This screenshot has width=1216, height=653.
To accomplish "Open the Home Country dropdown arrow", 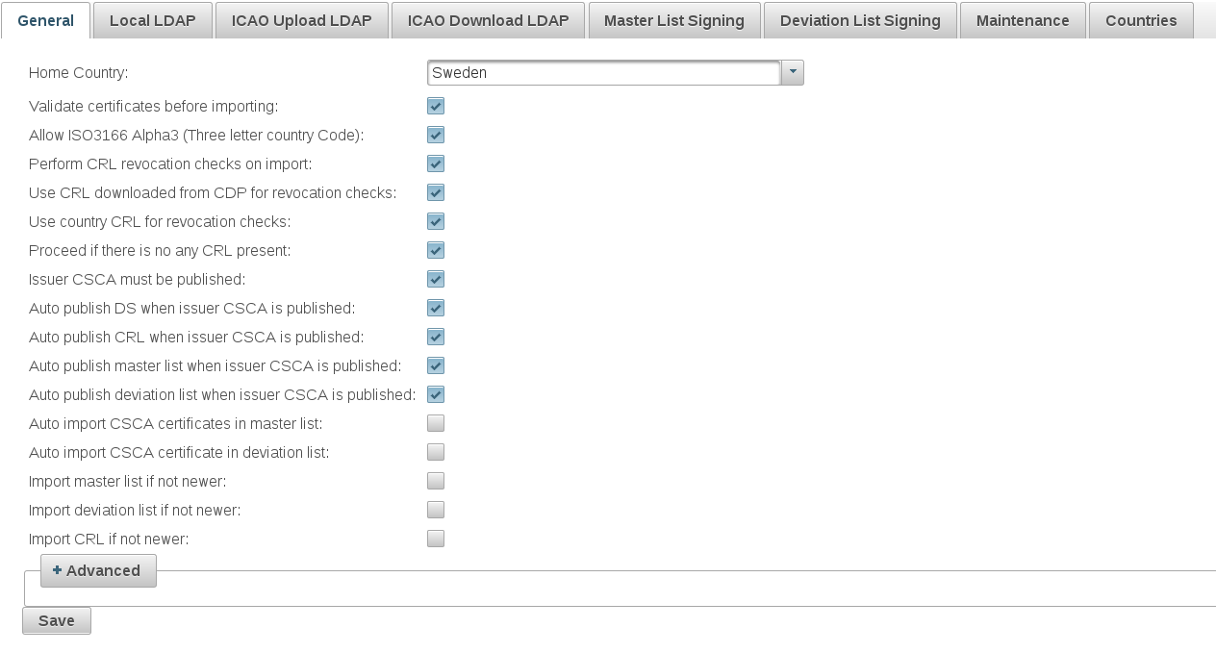I will [792, 72].
